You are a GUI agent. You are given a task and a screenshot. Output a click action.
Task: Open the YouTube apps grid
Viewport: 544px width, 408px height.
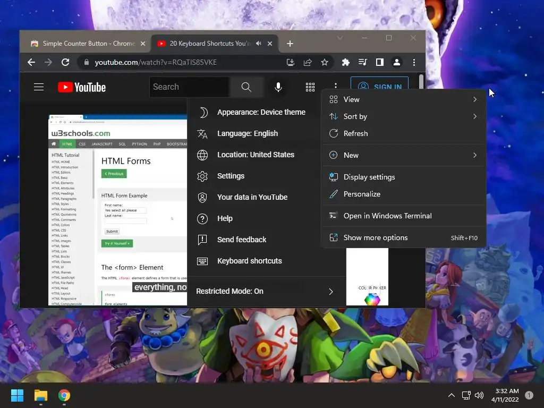click(x=310, y=87)
